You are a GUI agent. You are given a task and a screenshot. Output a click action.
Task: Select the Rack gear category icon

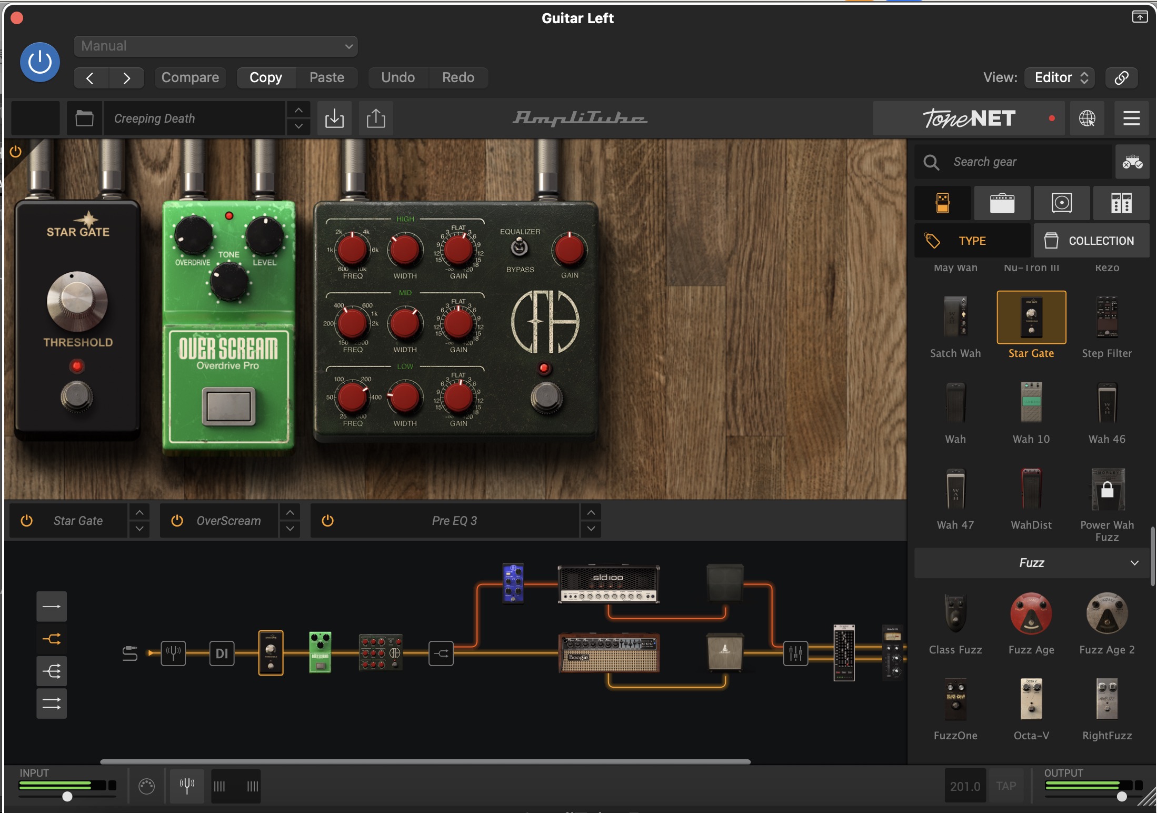pyautogui.click(x=1121, y=203)
